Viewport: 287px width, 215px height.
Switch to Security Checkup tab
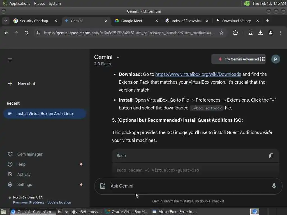coord(34,21)
